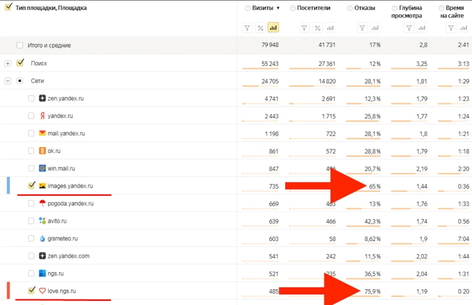Click the avito.ru colored dots icon

pyautogui.click(x=42, y=220)
